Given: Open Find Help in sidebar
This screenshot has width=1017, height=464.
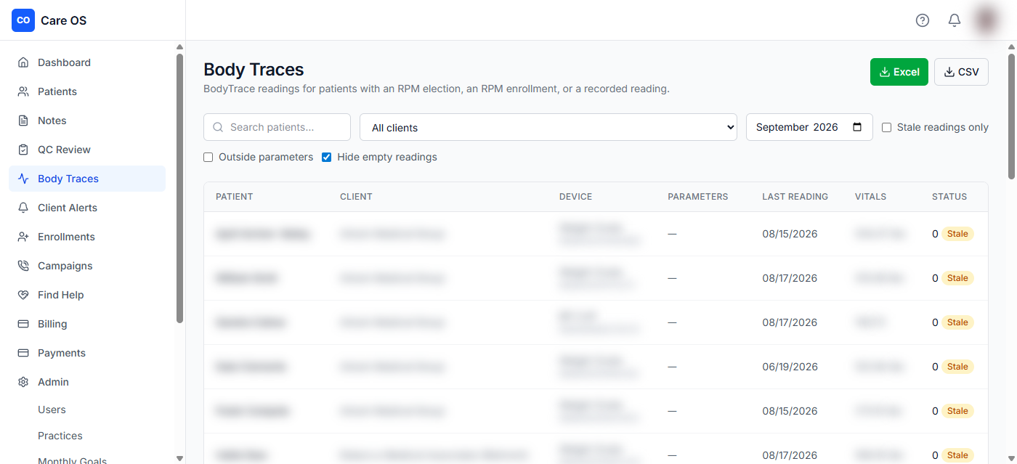Looking at the screenshot, I should (87, 295).
